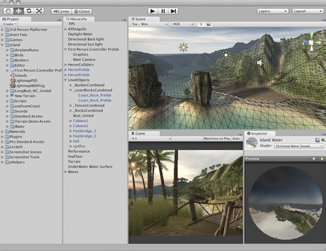The height and width of the screenshot is (251, 326).
Task: Collapse First Person Controller Prefab node
Action: pyautogui.click(x=65, y=49)
